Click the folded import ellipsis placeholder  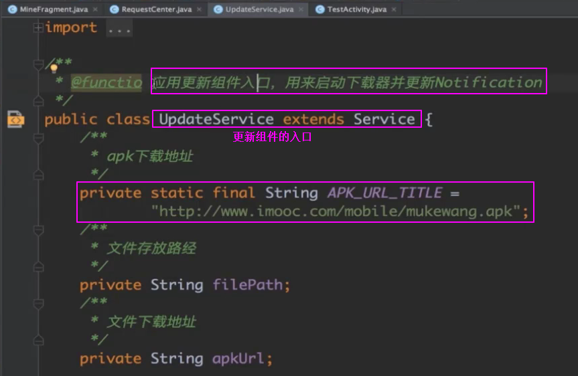click(119, 28)
